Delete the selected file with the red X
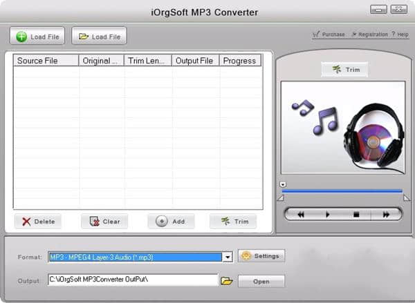The height and width of the screenshot is (303, 415). (38, 222)
